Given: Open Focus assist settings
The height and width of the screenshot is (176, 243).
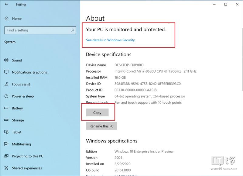Looking at the screenshot, I should [21, 84].
